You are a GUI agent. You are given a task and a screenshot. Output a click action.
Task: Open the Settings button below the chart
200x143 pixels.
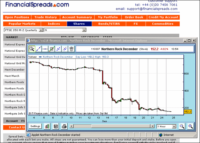(x=35, y=126)
